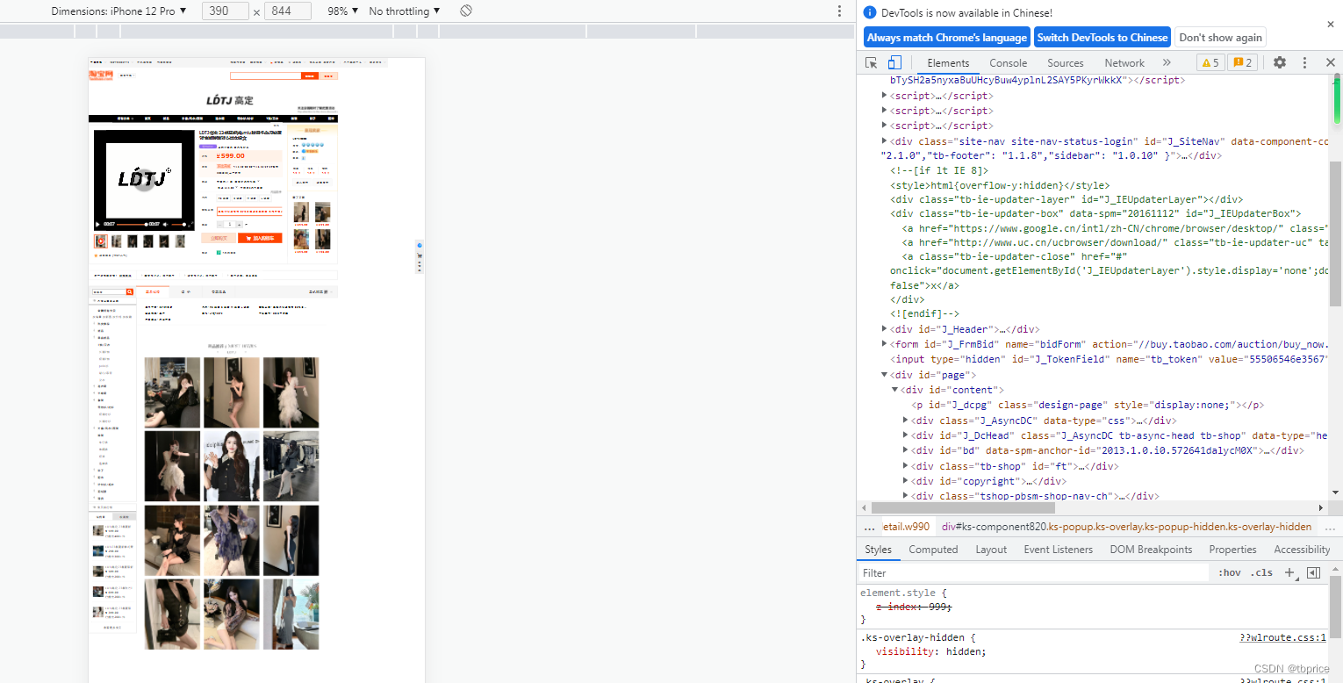The image size is (1343, 683).
Task: Collapse the div#page node
Action: 885,375
